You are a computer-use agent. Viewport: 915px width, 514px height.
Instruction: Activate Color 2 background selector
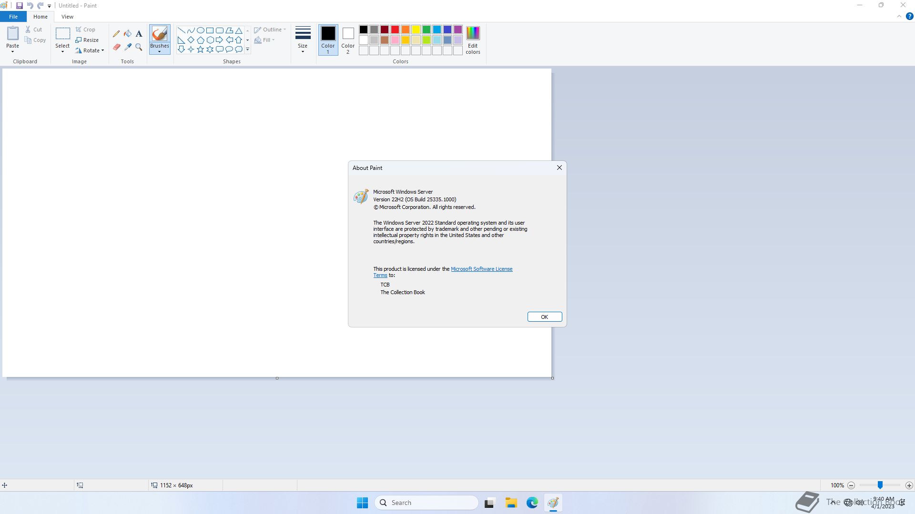(348, 40)
